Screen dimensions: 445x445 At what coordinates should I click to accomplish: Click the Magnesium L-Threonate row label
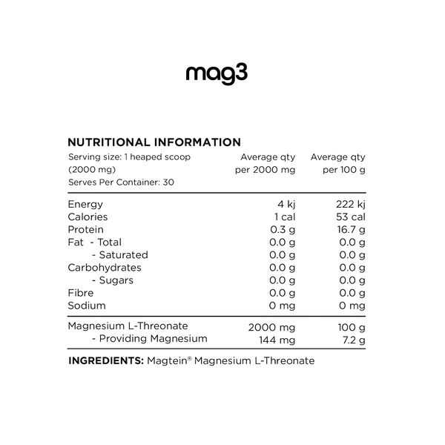tap(128, 326)
